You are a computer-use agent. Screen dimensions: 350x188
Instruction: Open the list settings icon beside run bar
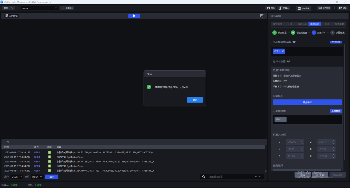(262, 16)
